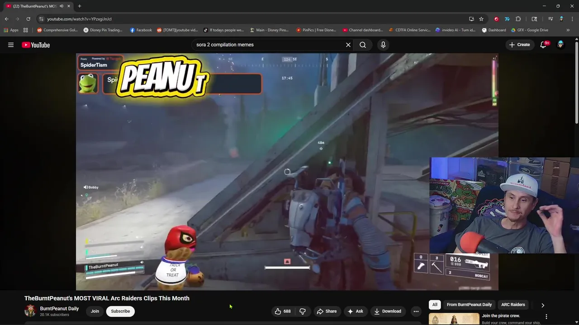Select the All filter chip

coord(435,305)
